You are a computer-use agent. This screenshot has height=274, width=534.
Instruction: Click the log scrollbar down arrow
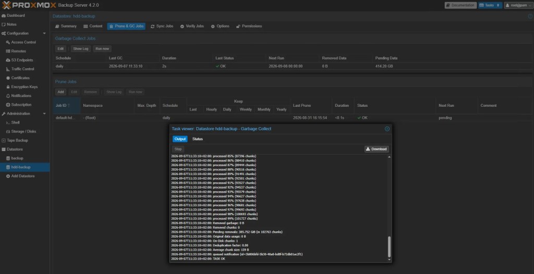coord(390,260)
